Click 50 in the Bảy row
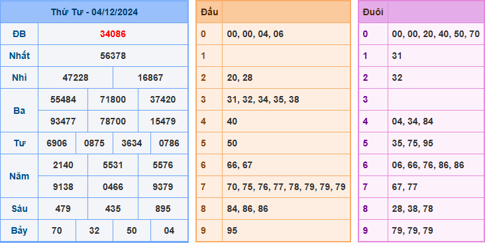Viewport: 485px width, 243px height. coord(132,230)
